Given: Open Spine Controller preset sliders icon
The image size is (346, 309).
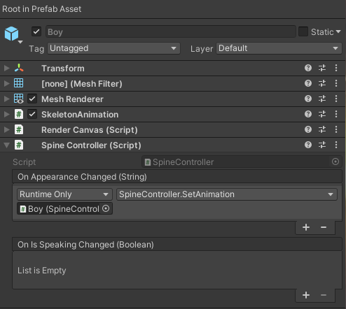Looking at the screenshot, I should coord(322,145).
